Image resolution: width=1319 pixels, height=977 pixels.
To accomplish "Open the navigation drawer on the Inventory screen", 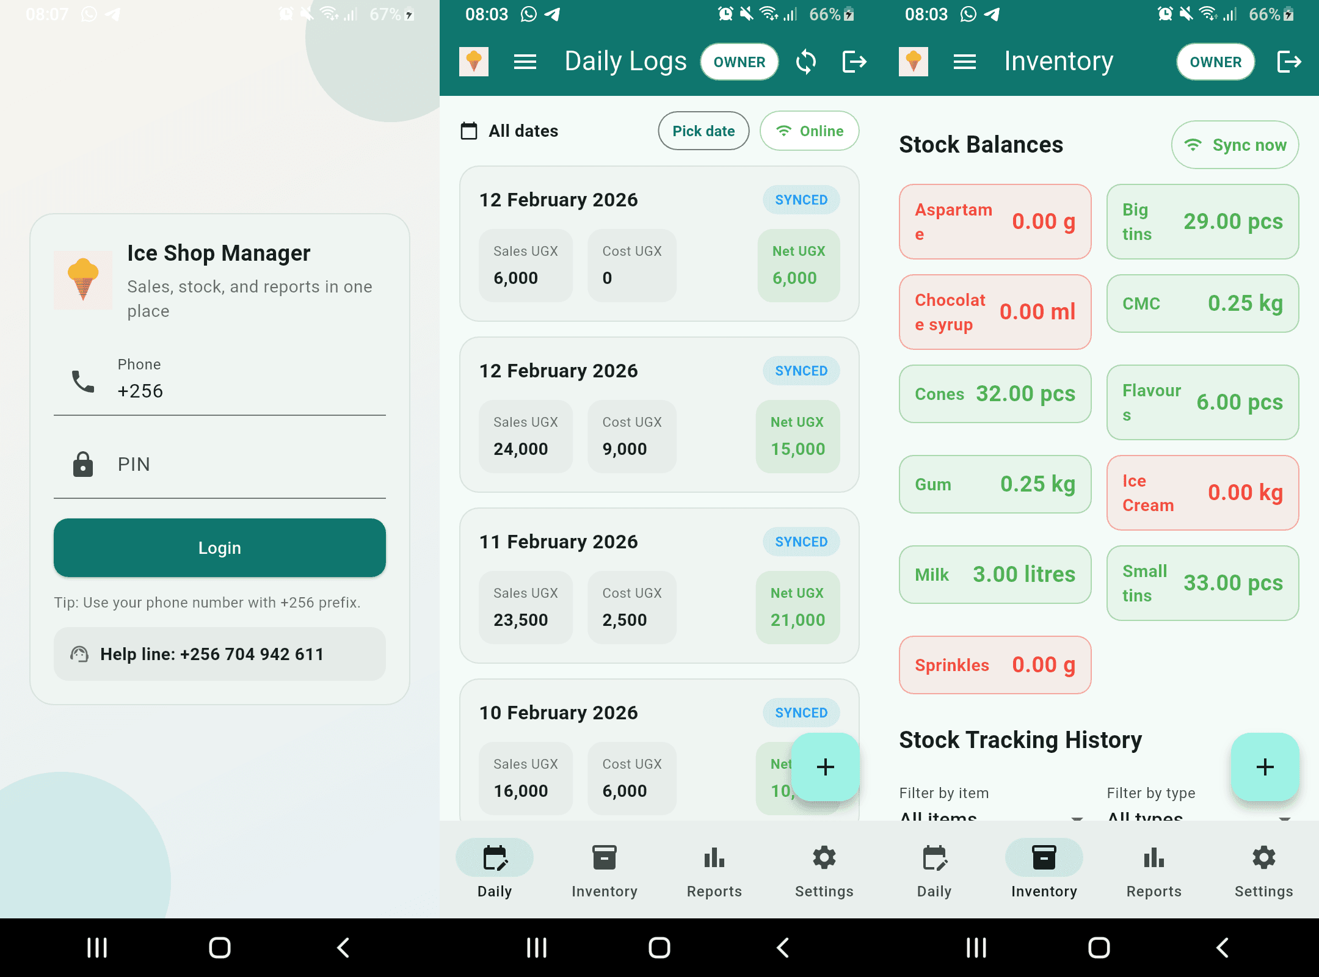I will click(964, 61).
